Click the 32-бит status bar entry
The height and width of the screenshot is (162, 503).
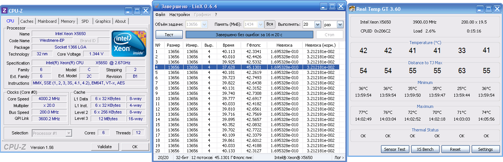(182, 158)
